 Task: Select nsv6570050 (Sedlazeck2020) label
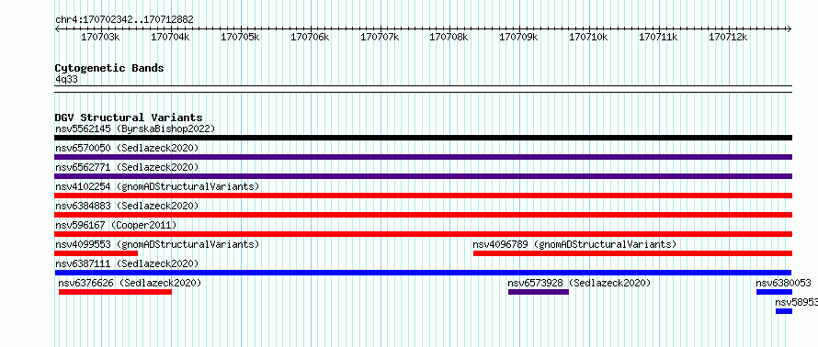click(127, 148)
